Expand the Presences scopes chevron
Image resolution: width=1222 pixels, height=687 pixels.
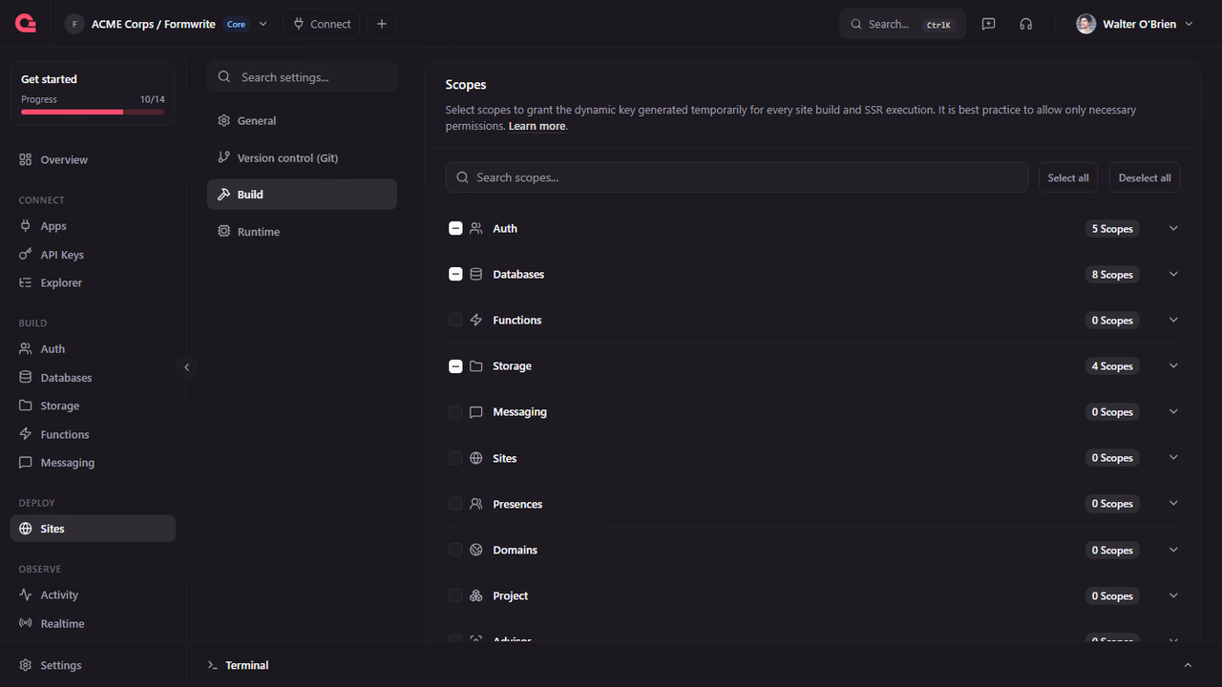click(x=1174, y=503)
